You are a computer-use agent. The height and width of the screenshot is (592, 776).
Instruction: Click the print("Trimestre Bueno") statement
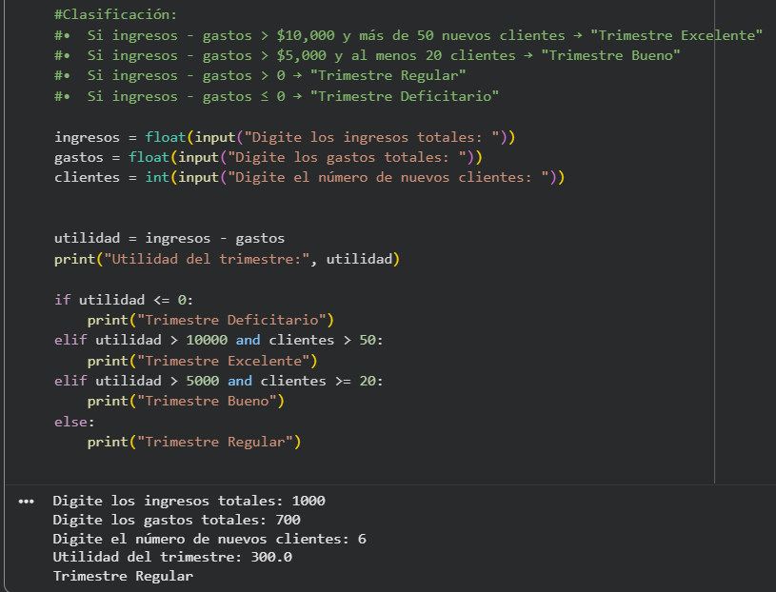[x=186, y=401]
